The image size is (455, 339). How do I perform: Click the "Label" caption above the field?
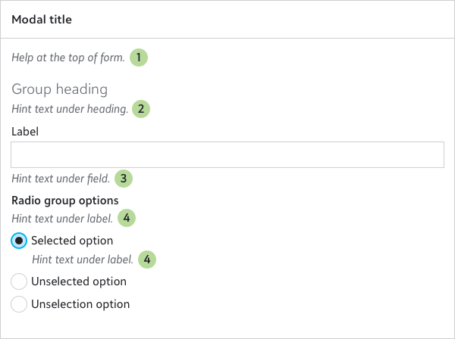pos(25,130)
